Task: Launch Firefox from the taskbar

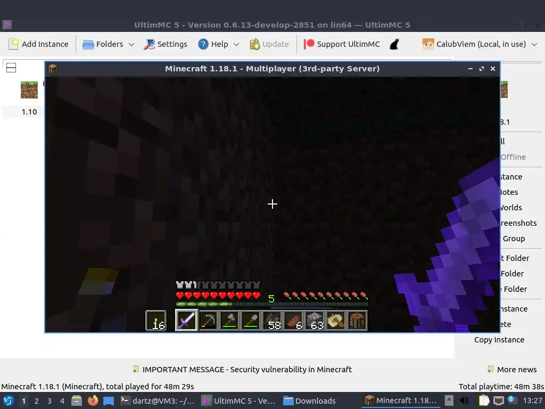Action: [93, 400]
